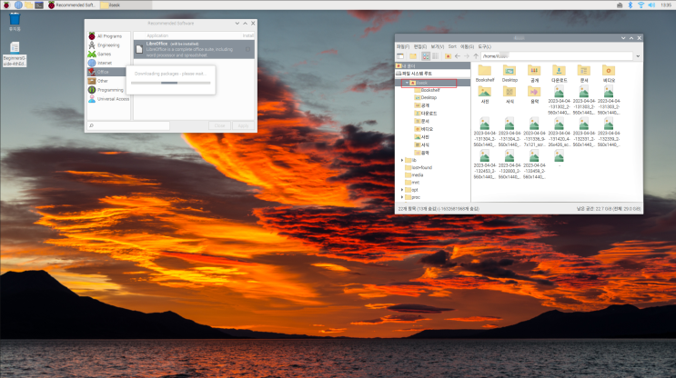Switch to detailed list view mode
This screenshot has height=378, width=676.
coord(436,56)
